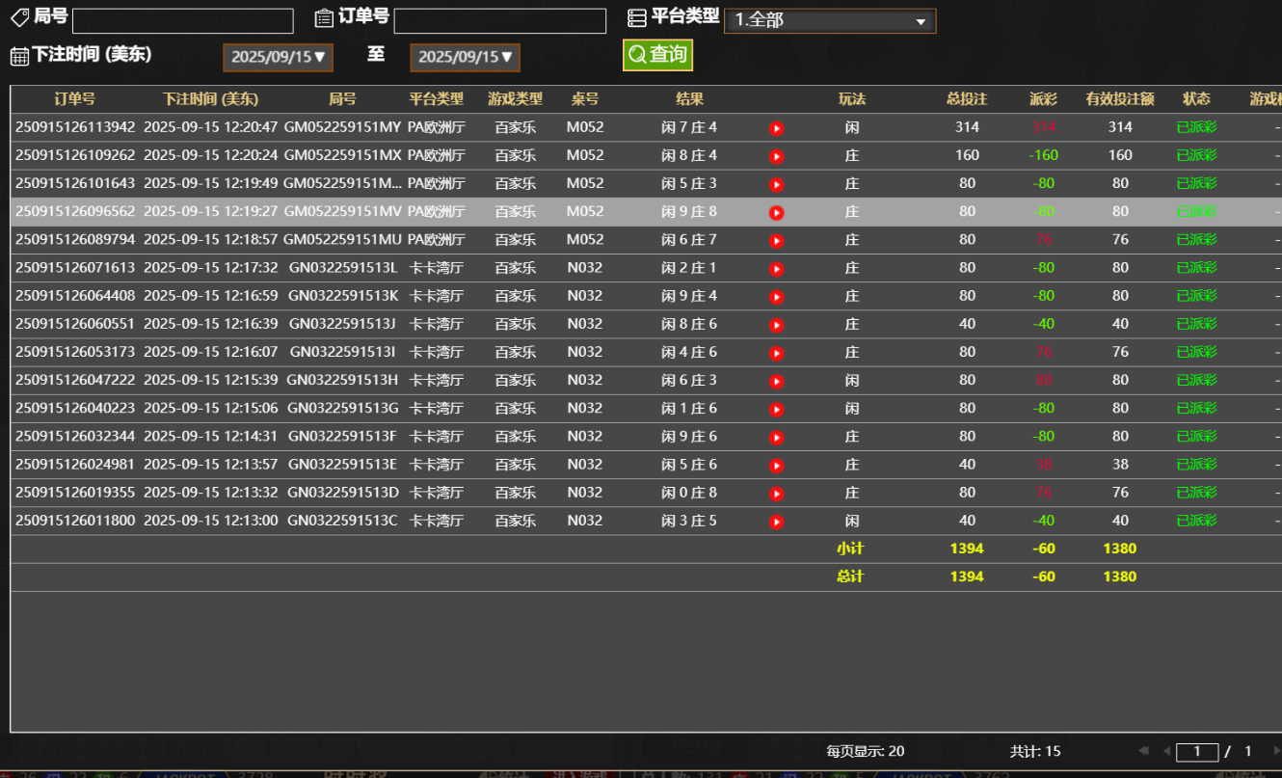Go to the first page arrow

tap(1144, 751)
